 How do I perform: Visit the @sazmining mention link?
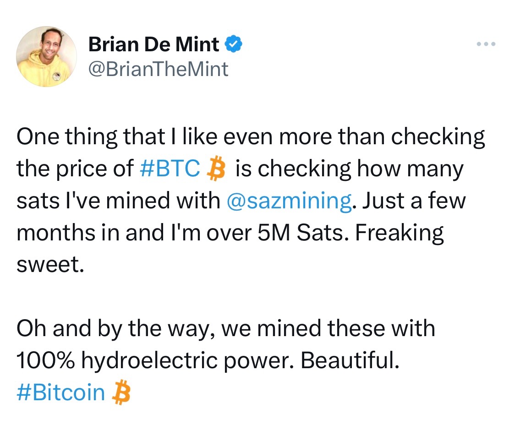290,201
